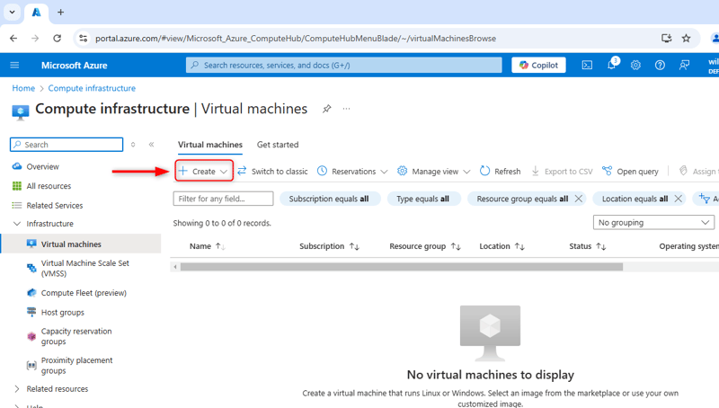Collapse the left navigation menu
The image size is (719, 408).
(x=151, y=145)
